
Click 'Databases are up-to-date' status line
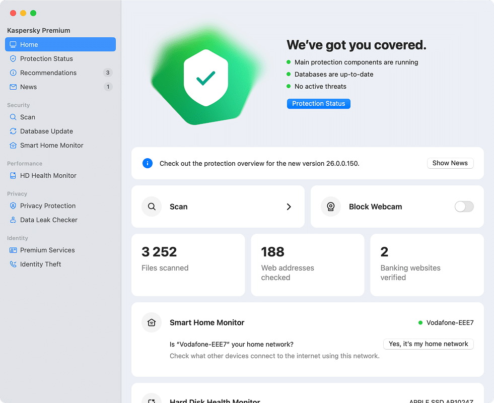tap(334, 75)
